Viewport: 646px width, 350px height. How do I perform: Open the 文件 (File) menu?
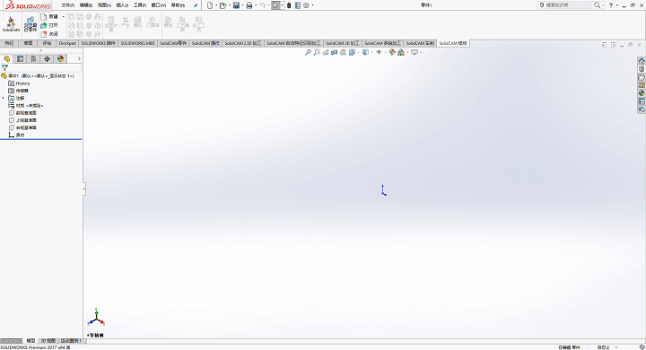(x=68, y=5)
